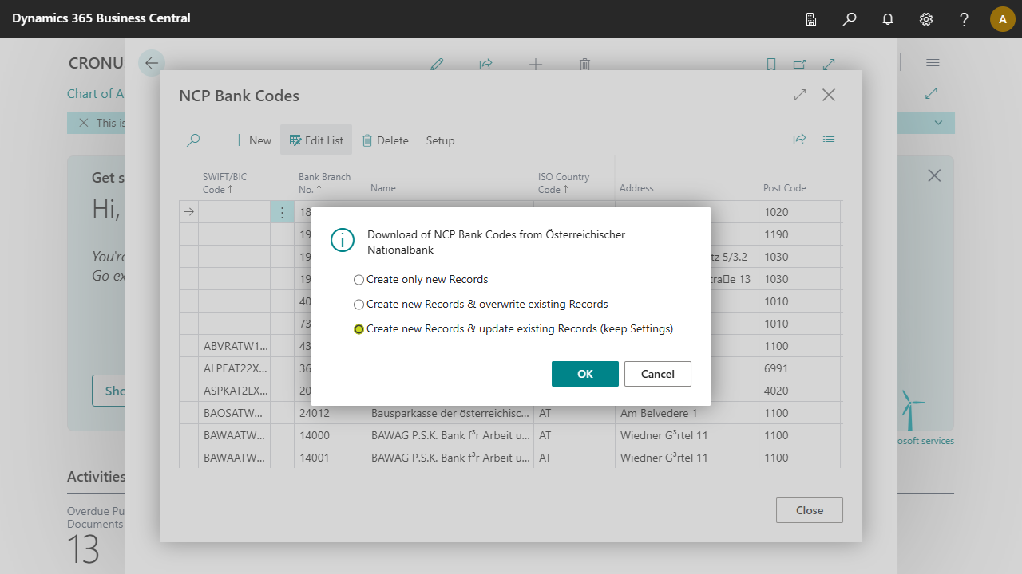Open page in new window icon
Image resolution: width=1022 pixels, height=574 pixels.
(x=800, y=65)
